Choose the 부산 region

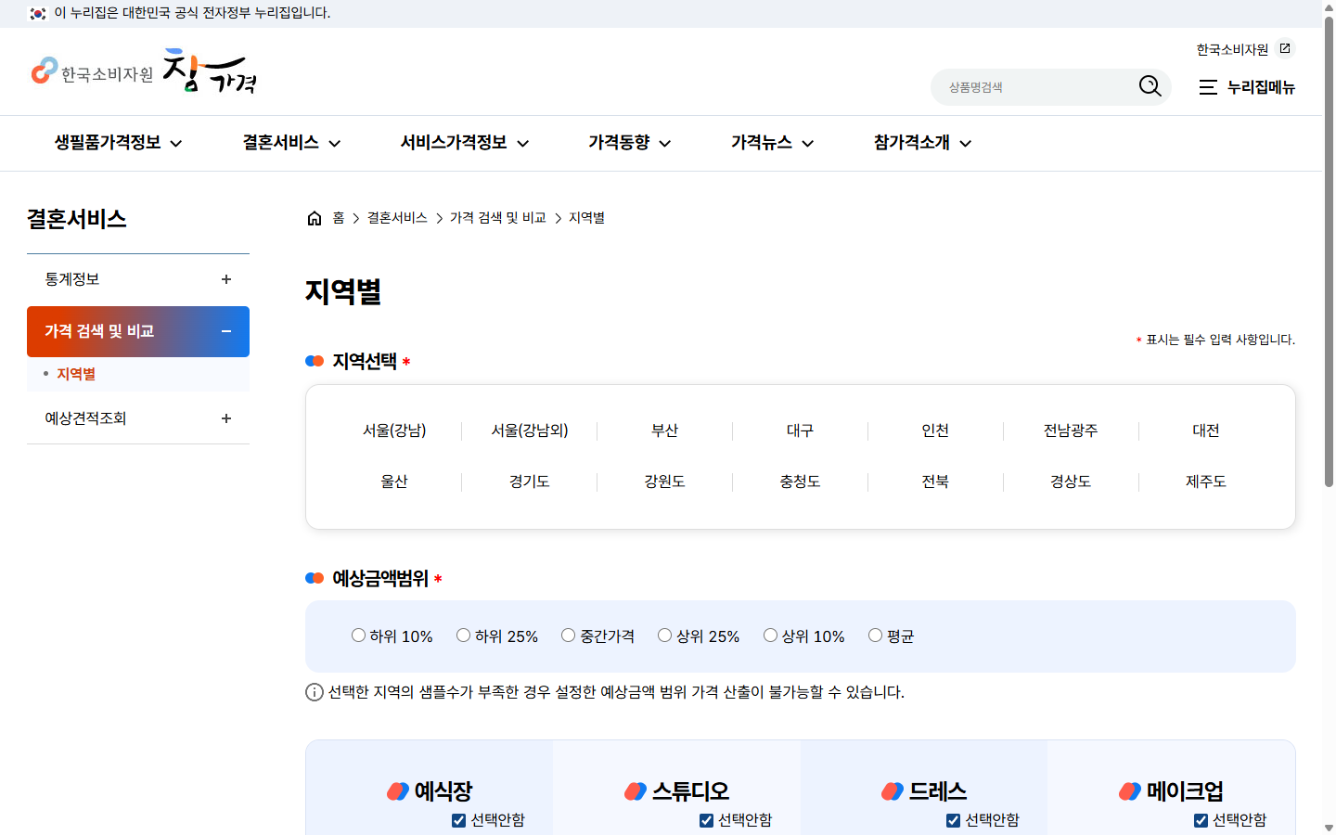(x=664, y=430)
